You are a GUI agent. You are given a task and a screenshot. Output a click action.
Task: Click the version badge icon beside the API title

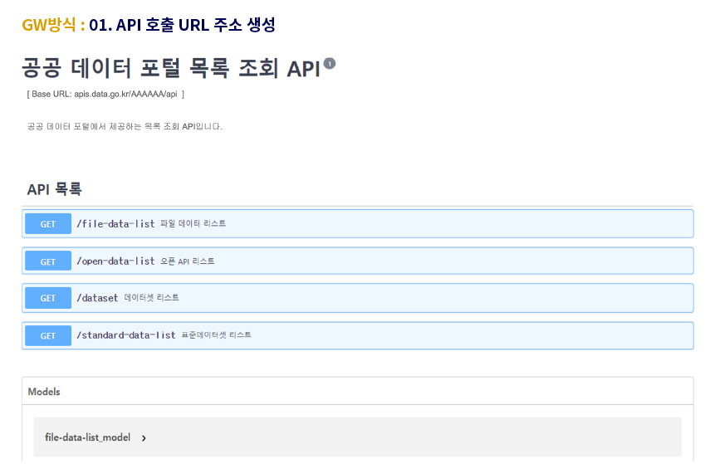coord(329,64)
